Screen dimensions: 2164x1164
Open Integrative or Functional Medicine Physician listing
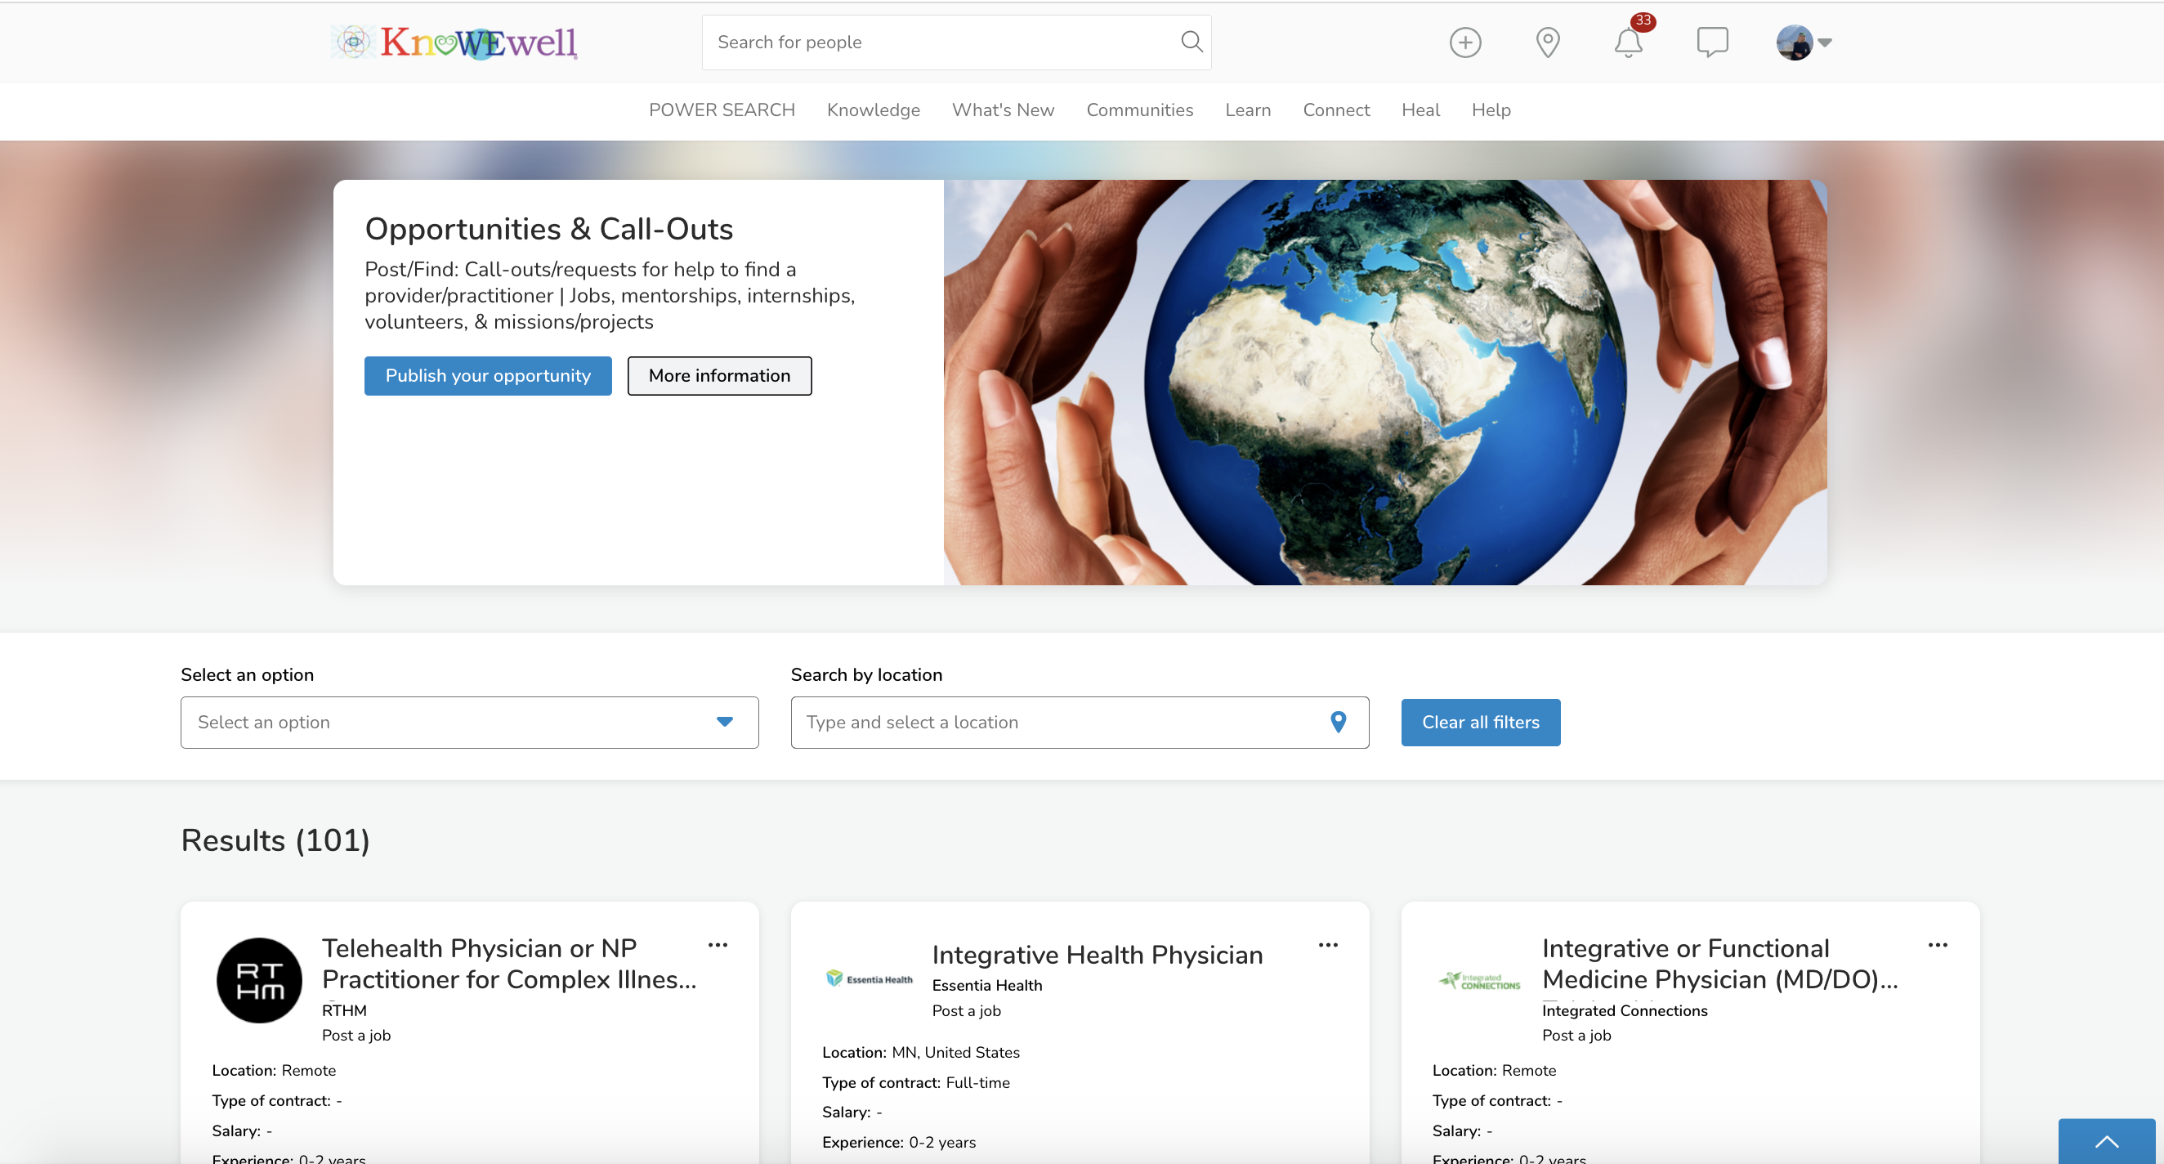click(1719, 964)
